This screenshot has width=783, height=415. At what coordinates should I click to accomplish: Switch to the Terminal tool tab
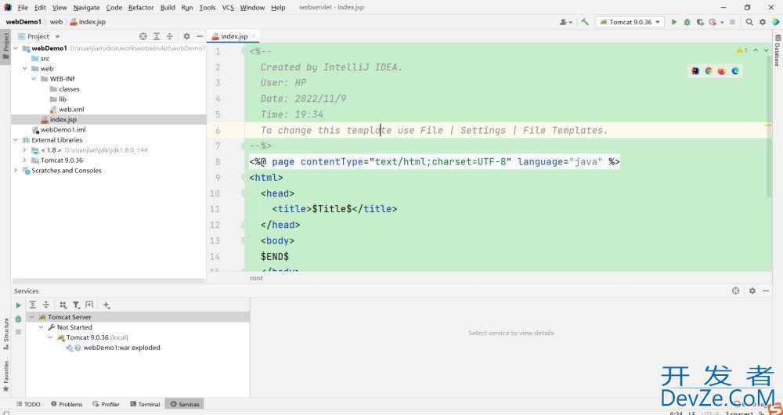coord(146,404)
